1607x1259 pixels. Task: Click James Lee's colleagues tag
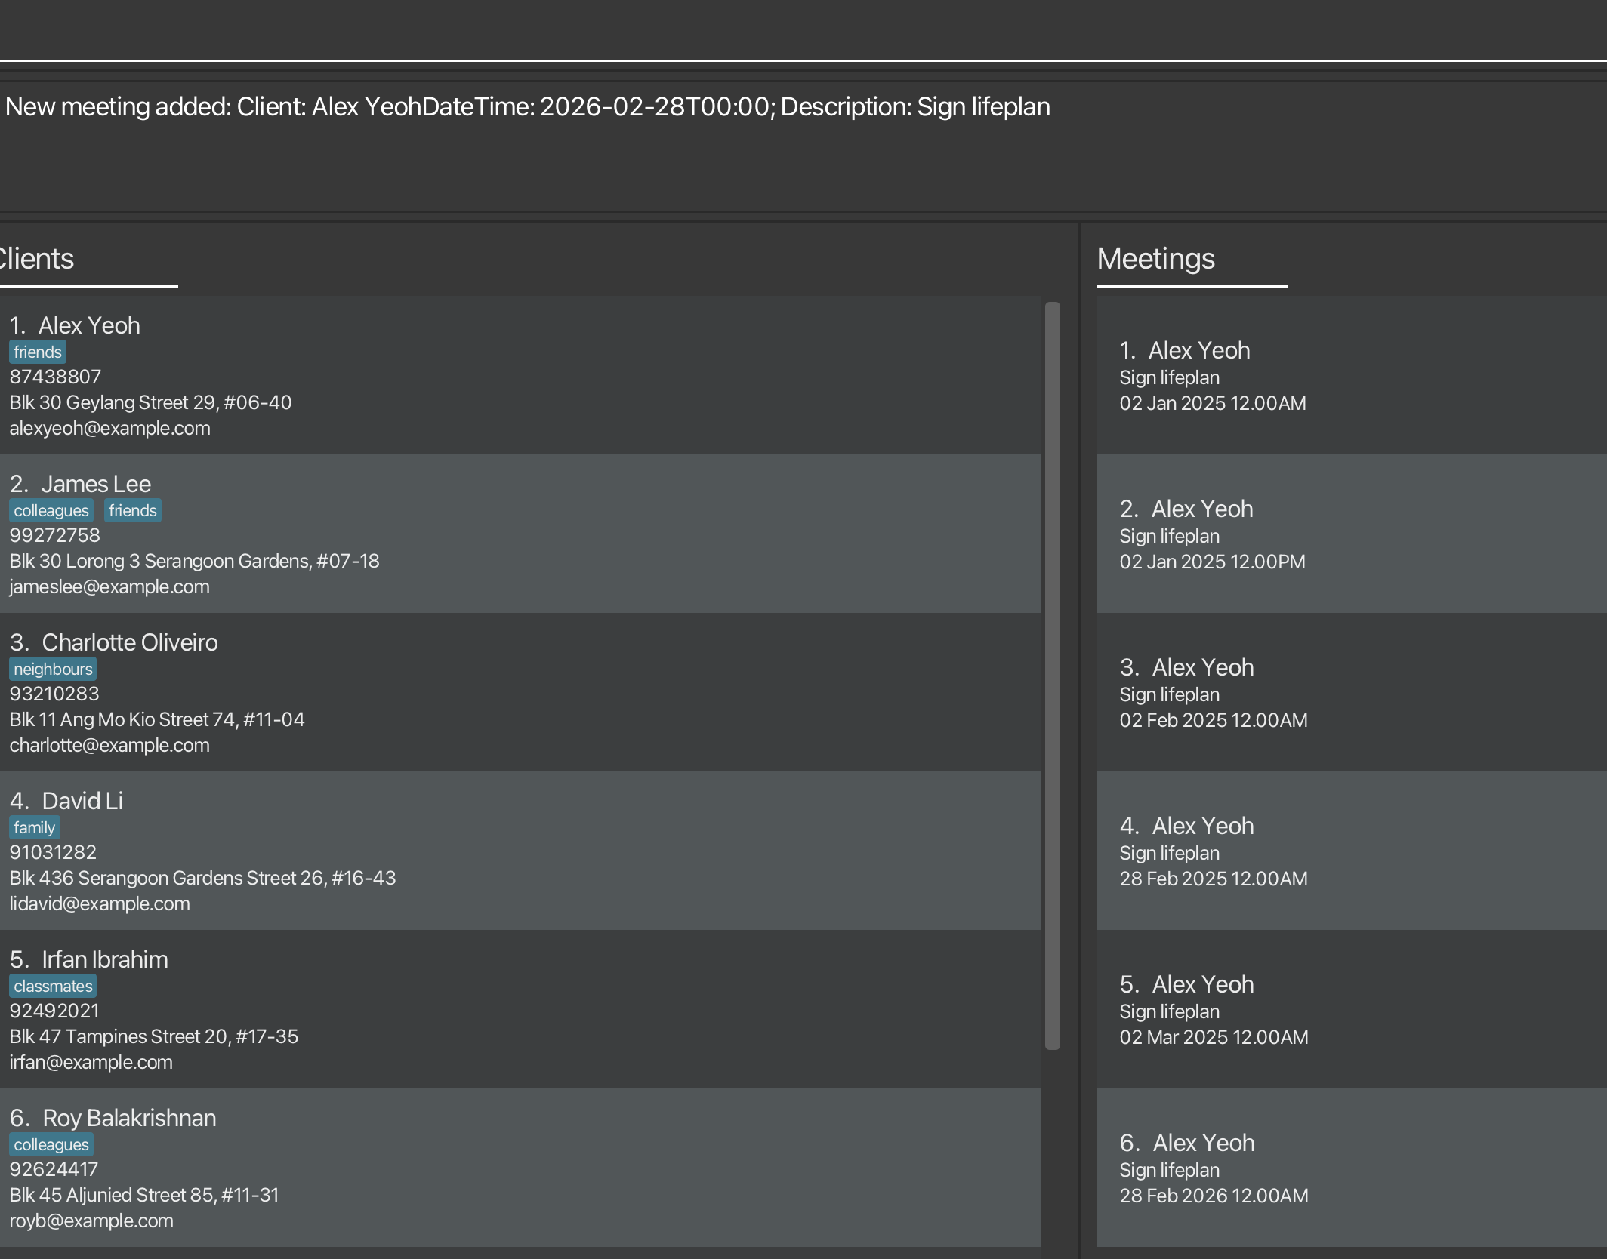[x=51, y=511]
